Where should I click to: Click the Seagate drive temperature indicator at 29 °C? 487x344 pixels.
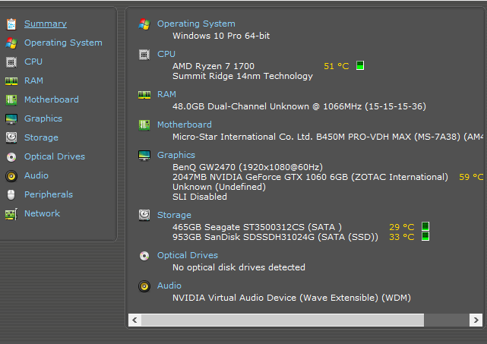point(425,226)
